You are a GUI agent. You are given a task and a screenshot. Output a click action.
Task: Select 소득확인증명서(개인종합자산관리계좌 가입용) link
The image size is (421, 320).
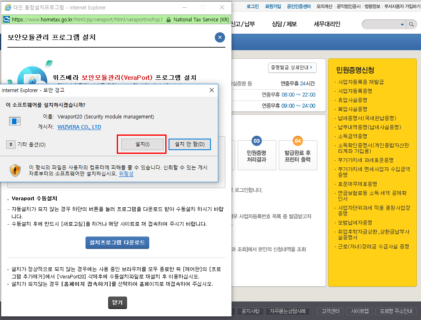point(373,148)
